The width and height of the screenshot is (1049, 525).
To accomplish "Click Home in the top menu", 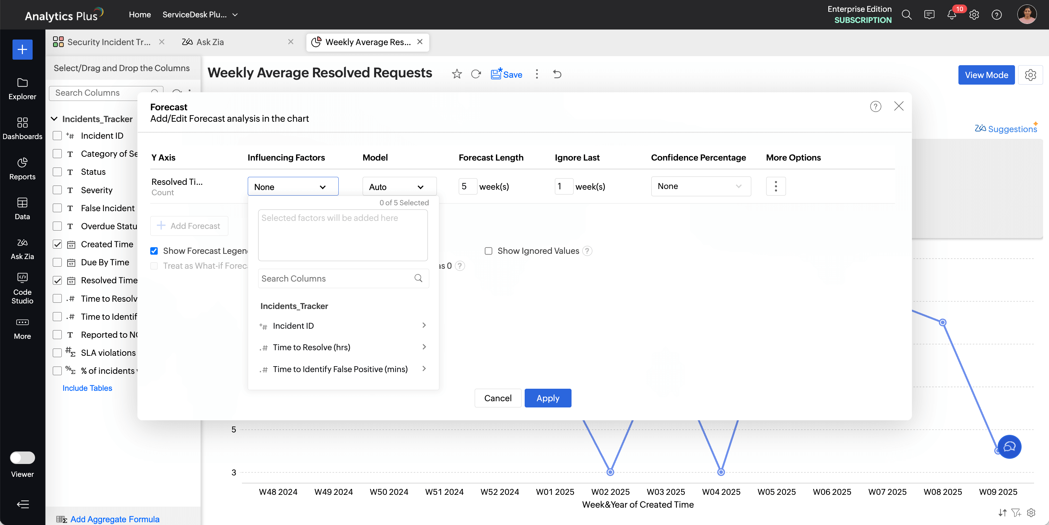I will (140, 15).
